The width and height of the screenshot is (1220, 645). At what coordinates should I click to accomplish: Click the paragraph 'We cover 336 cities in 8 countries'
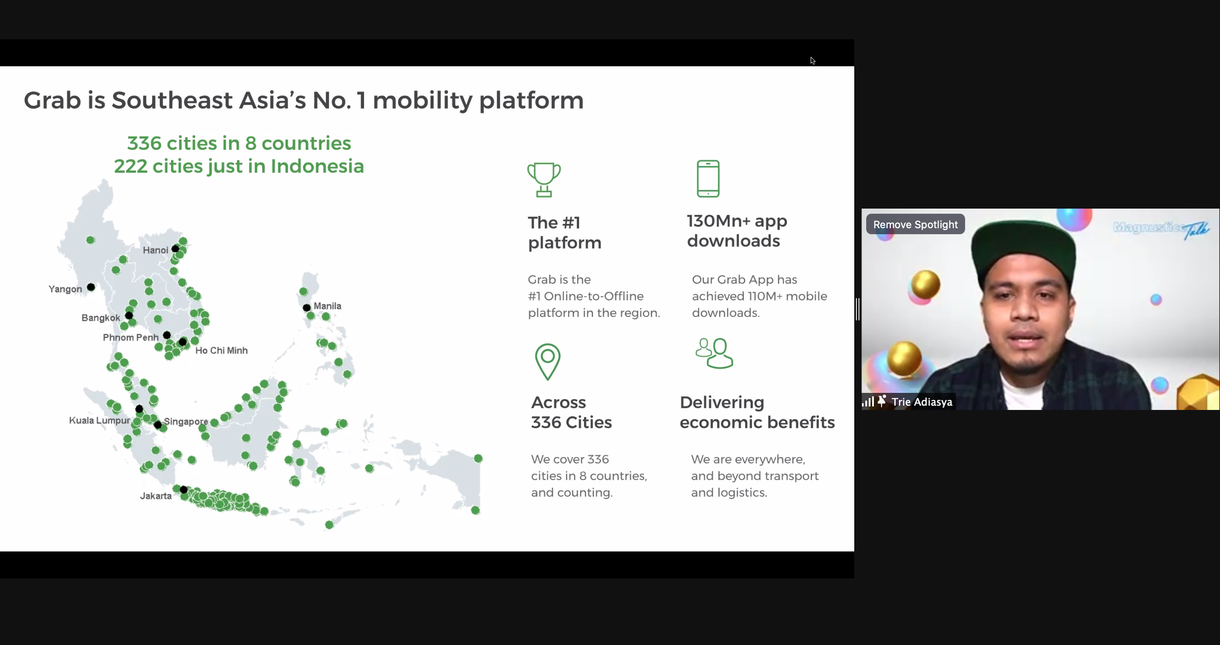click(x=589, y=476)
